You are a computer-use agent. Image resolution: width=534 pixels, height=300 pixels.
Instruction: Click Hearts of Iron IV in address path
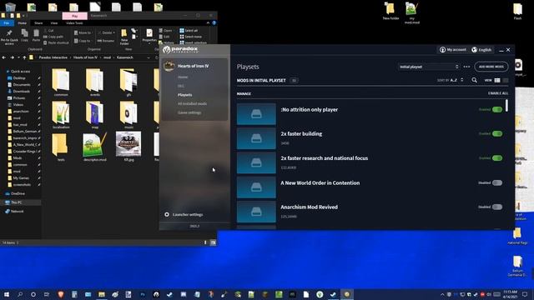[85, 57]
